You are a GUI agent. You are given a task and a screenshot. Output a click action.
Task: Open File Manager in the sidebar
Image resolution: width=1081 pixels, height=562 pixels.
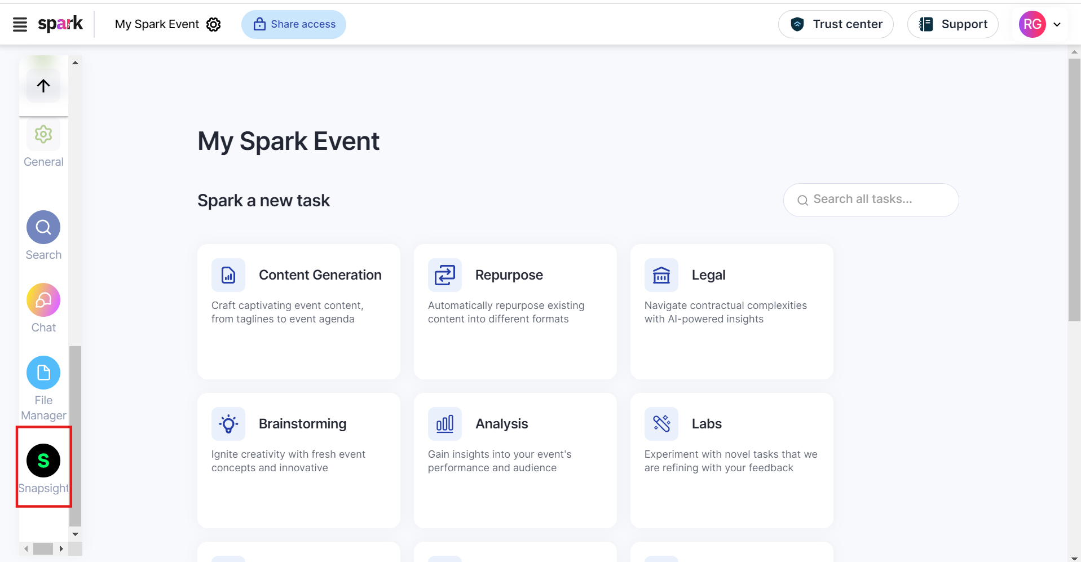click(43, 389)
